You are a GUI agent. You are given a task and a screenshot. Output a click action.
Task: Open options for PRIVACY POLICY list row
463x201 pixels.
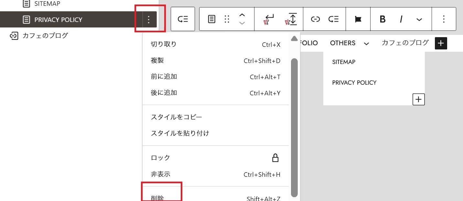click(149, 20)
